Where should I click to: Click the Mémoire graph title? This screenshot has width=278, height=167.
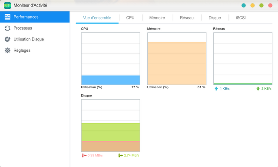tap(154, 29)
